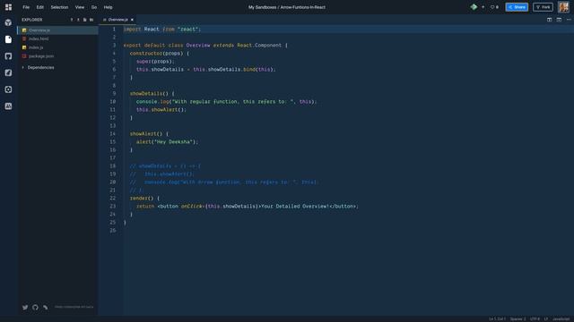The width and height of the screenshot is (574, 322).
Task: Click the cursor position in status bar
Action: [497, 319]
